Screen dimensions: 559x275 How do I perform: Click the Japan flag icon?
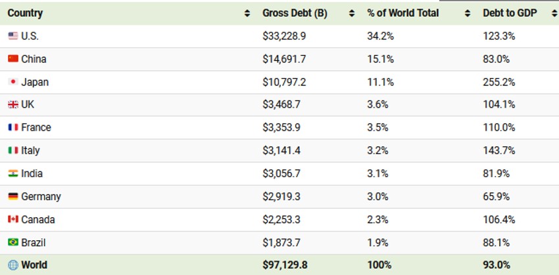tap(13, 82)
